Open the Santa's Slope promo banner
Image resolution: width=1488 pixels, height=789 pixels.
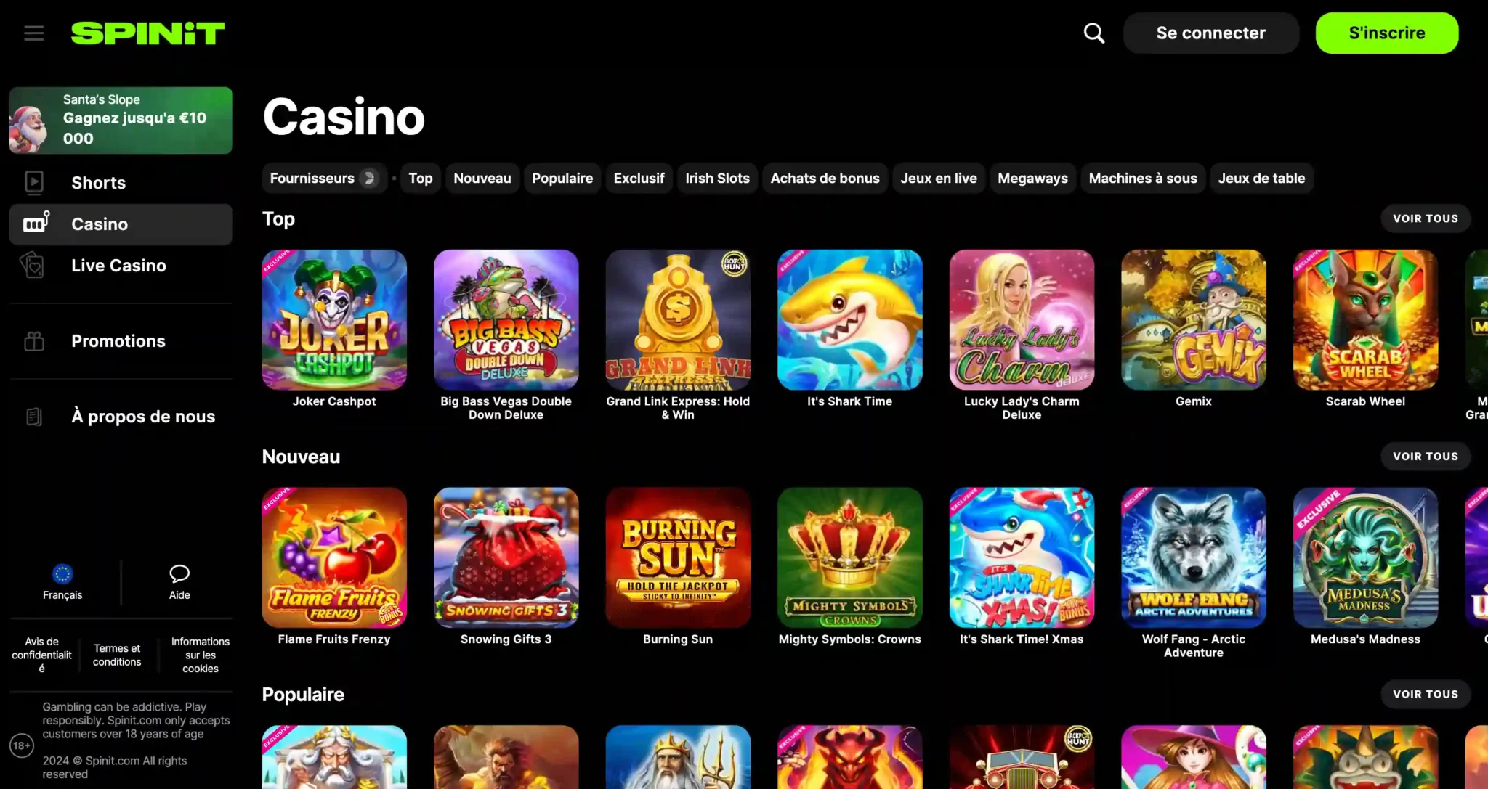121,120
